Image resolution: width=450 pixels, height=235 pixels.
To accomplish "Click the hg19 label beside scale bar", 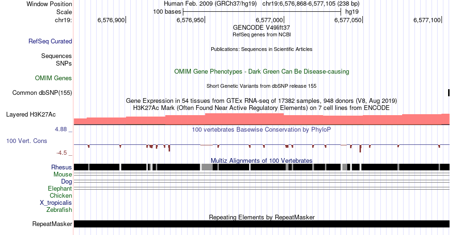I will point(352,12).
